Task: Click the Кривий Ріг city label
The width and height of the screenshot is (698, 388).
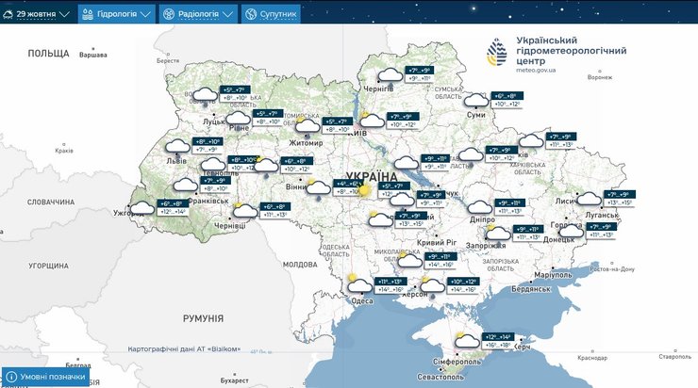Action: coord(437,243)
